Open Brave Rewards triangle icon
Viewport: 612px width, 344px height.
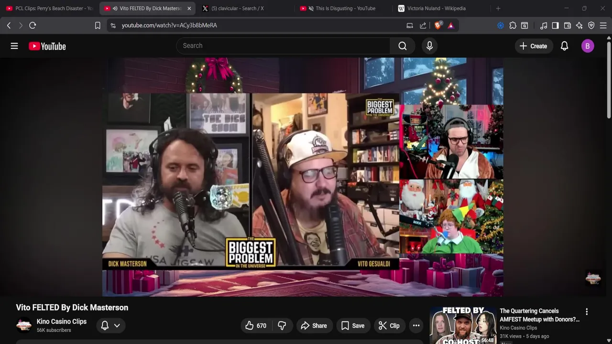click(451, 25)
